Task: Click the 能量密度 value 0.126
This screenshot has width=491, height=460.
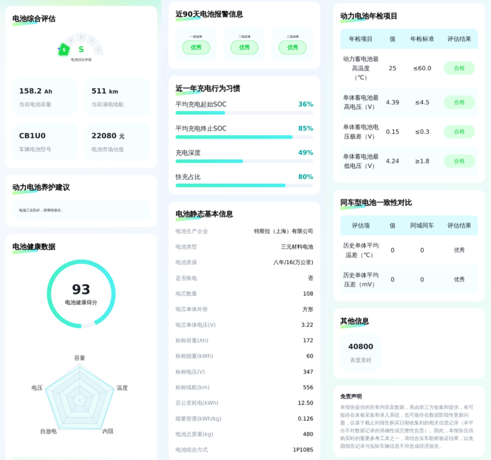Action: click(306, 418)
